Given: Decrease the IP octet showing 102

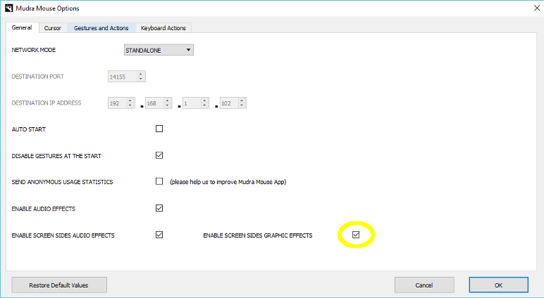Looking at the screenshot, I should click(x=242, y=105).
